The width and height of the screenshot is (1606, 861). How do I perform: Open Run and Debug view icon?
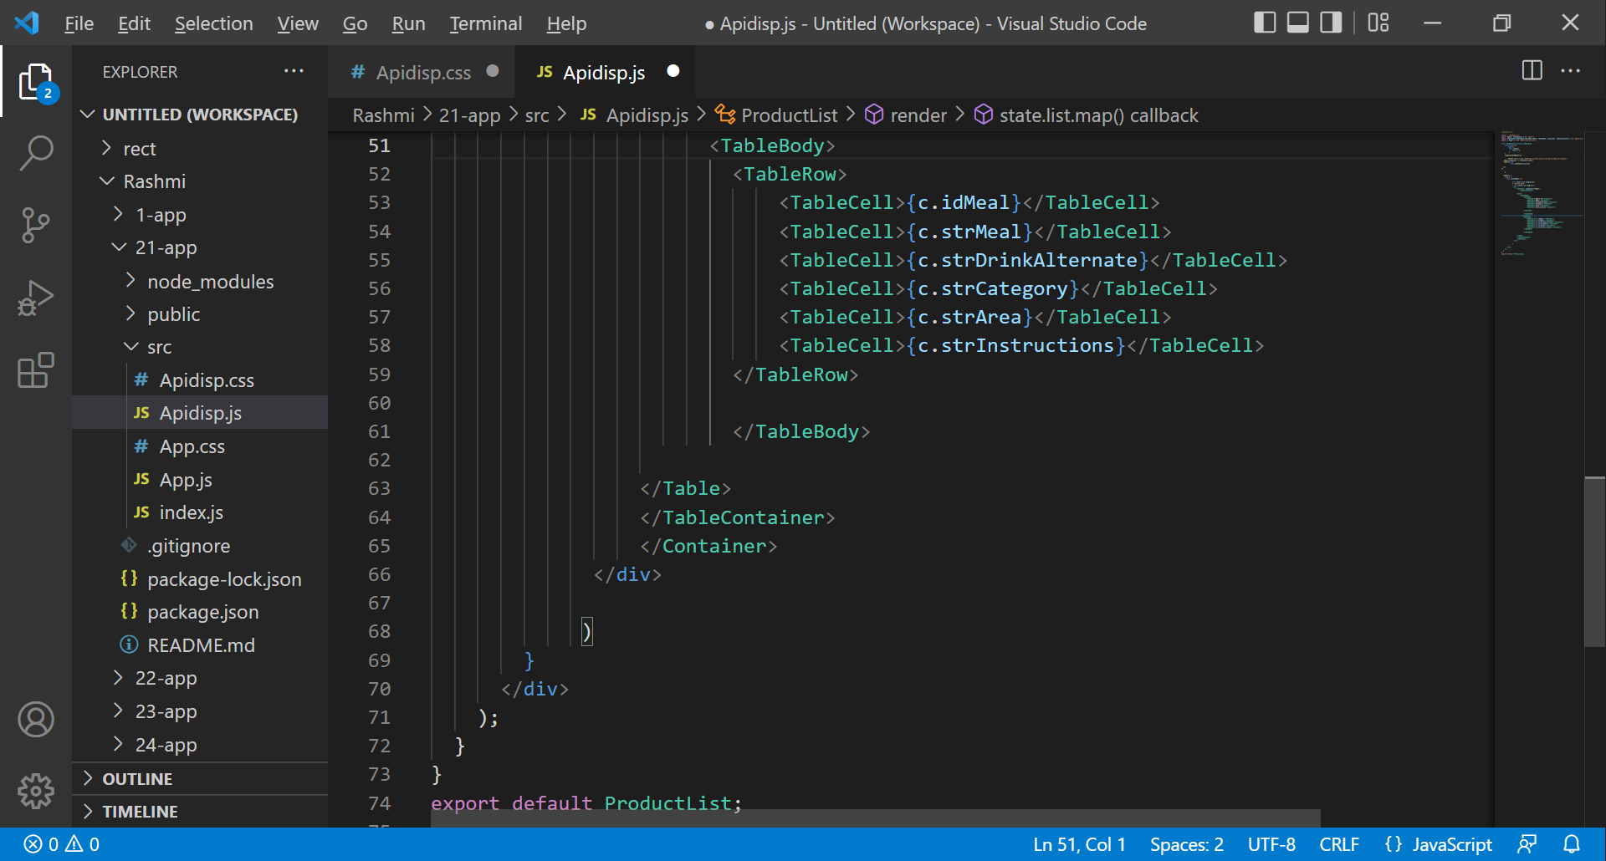36,298
